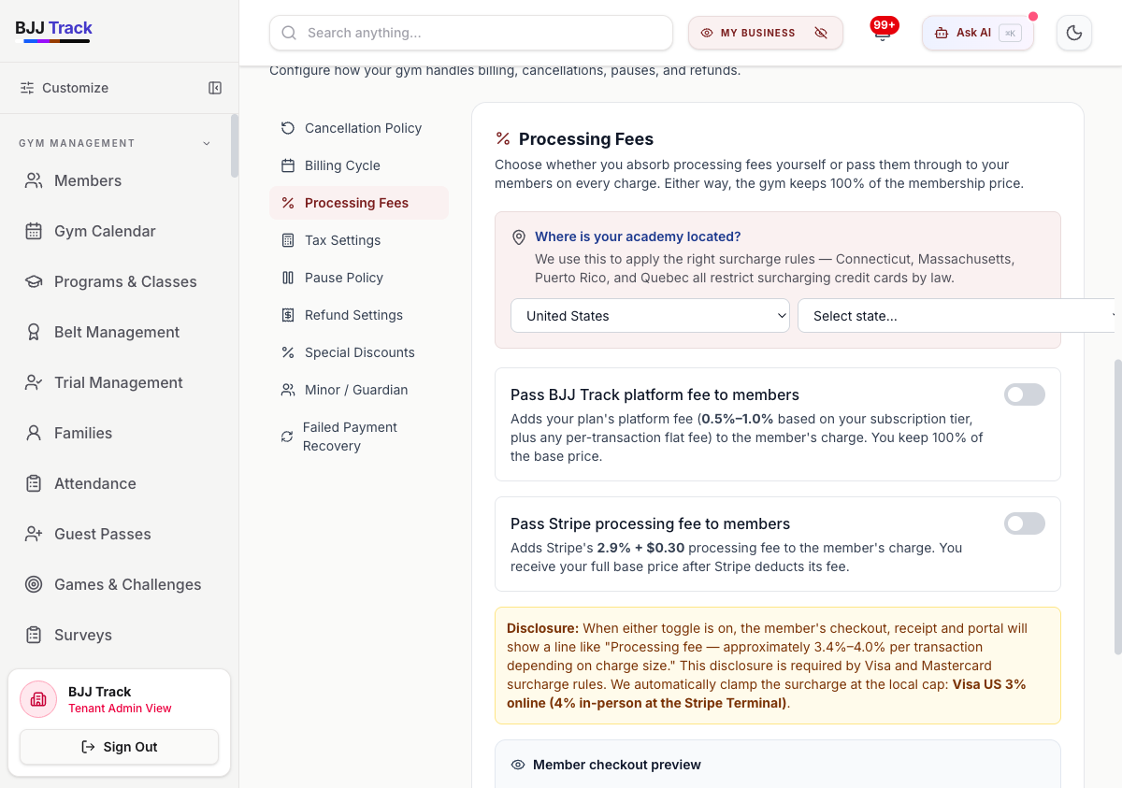Switch to dark mode moon icon
Screen dimensions: 1122x788
coord(1074,33)
